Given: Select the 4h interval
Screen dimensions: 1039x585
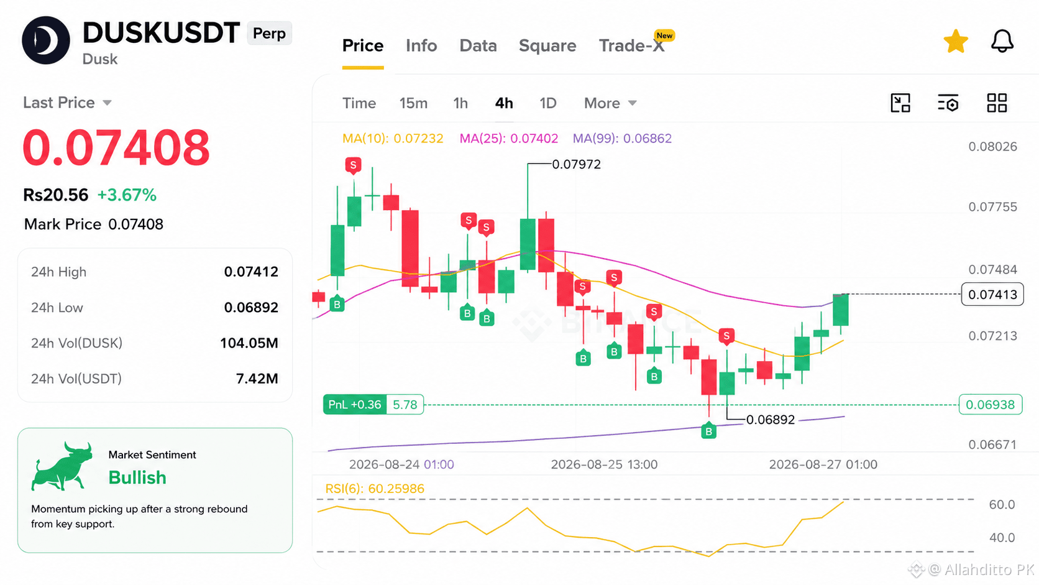Looking at the screenshot, I should click(x=504, y=103).
